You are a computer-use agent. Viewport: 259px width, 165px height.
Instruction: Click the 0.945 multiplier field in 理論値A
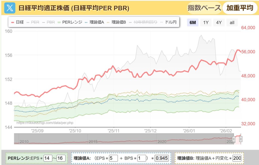point(162,158)
